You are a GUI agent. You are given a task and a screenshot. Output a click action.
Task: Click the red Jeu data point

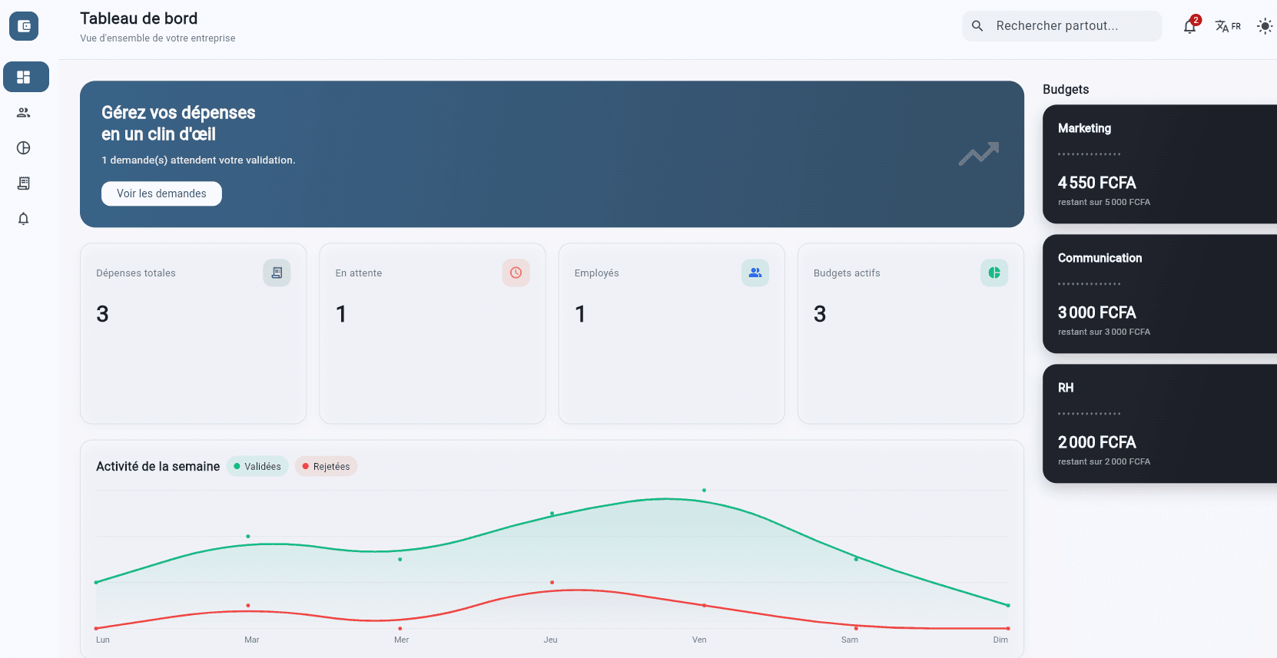click(552, 582)
